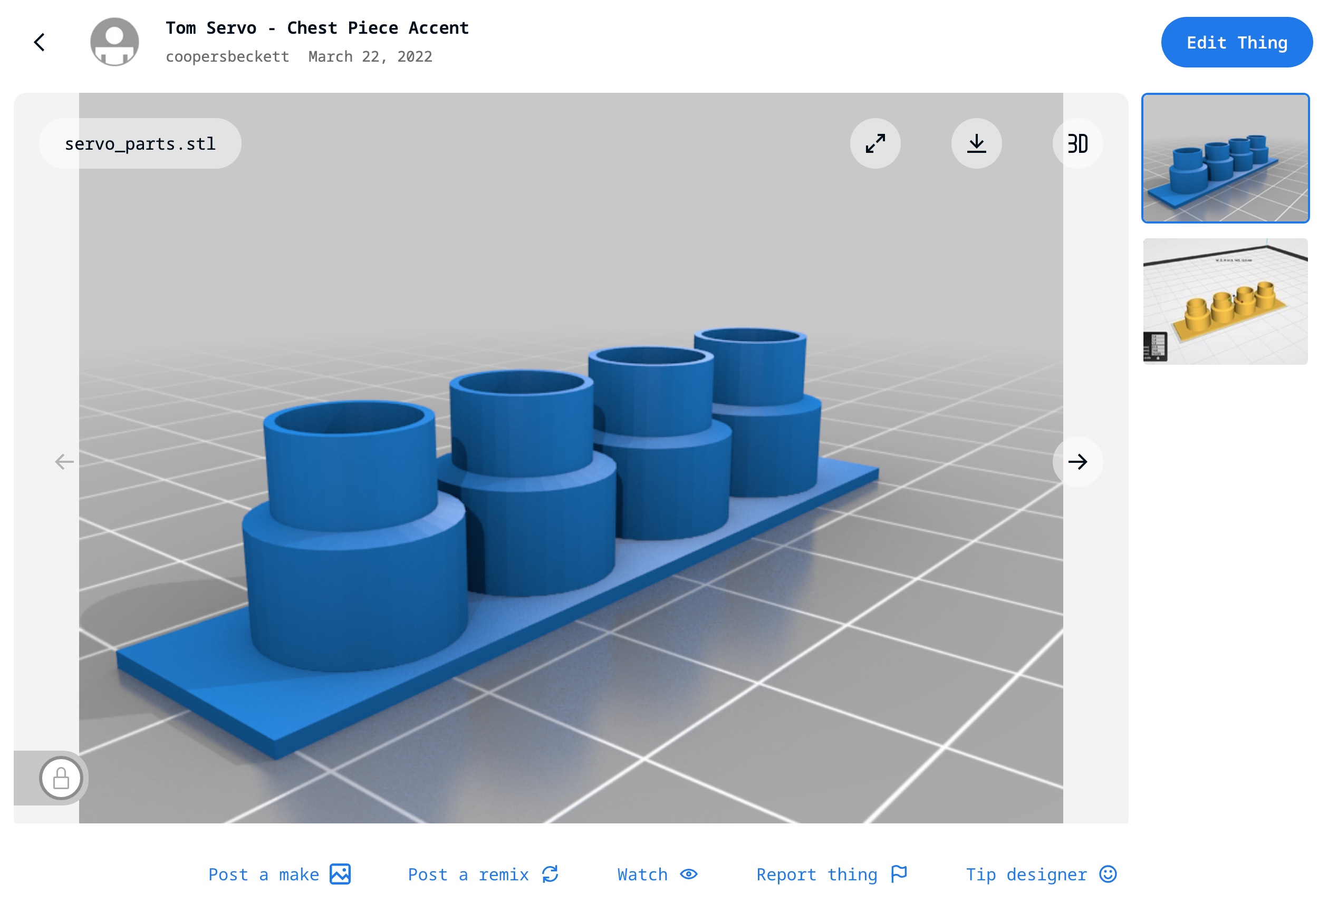1328x913 pixels.
Task: Toggle tip designer option
Action: coord(1043,873)
